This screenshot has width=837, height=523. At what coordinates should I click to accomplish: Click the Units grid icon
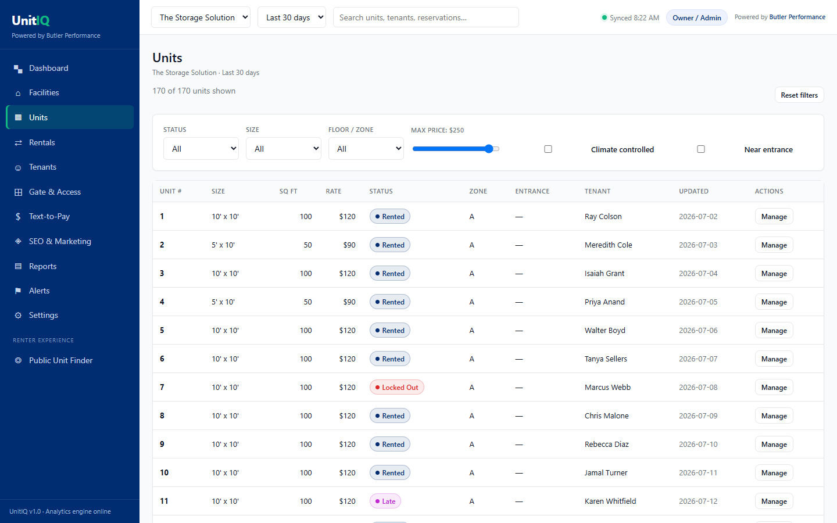pyautogui.click(x=18, y=117)
